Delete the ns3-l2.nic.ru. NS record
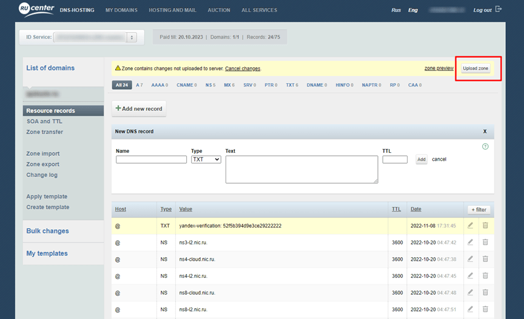 click(485, 242)
